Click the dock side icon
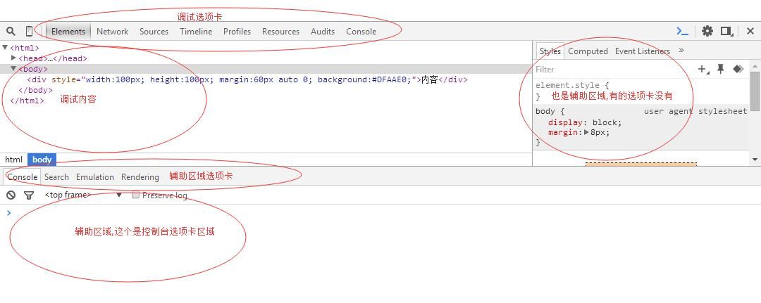 point(726,31)
